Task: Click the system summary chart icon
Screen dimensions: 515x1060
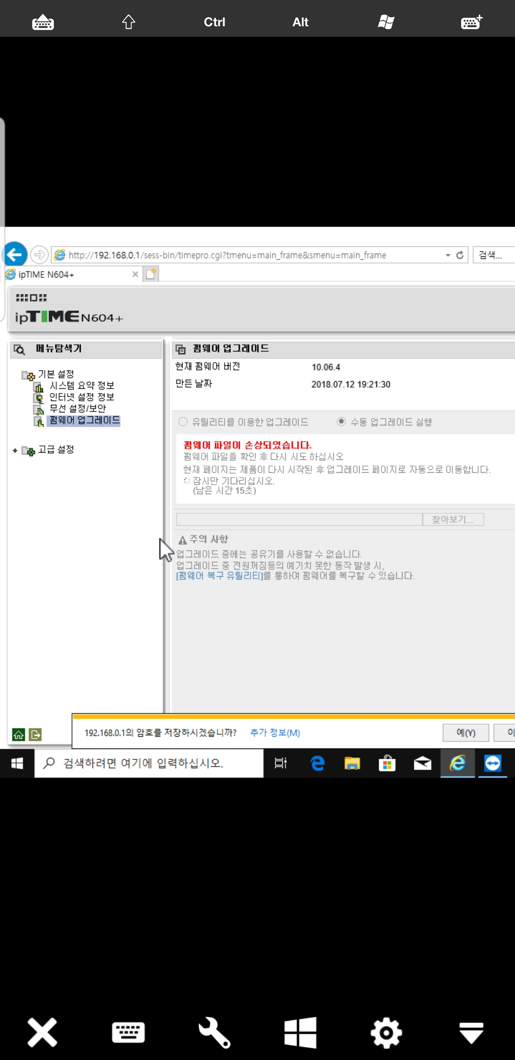Action: pos(39,386)
